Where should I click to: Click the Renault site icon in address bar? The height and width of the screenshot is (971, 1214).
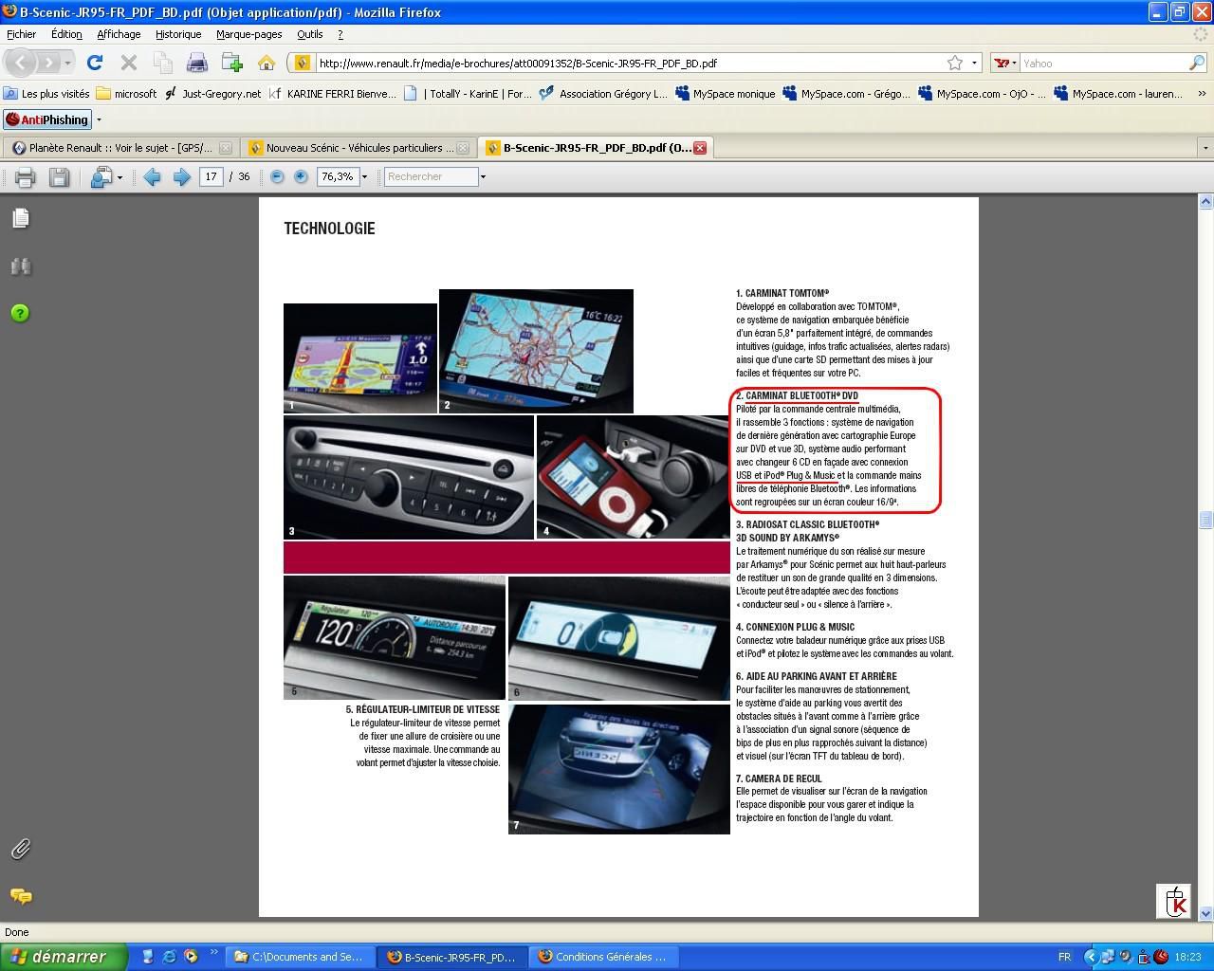303,63
